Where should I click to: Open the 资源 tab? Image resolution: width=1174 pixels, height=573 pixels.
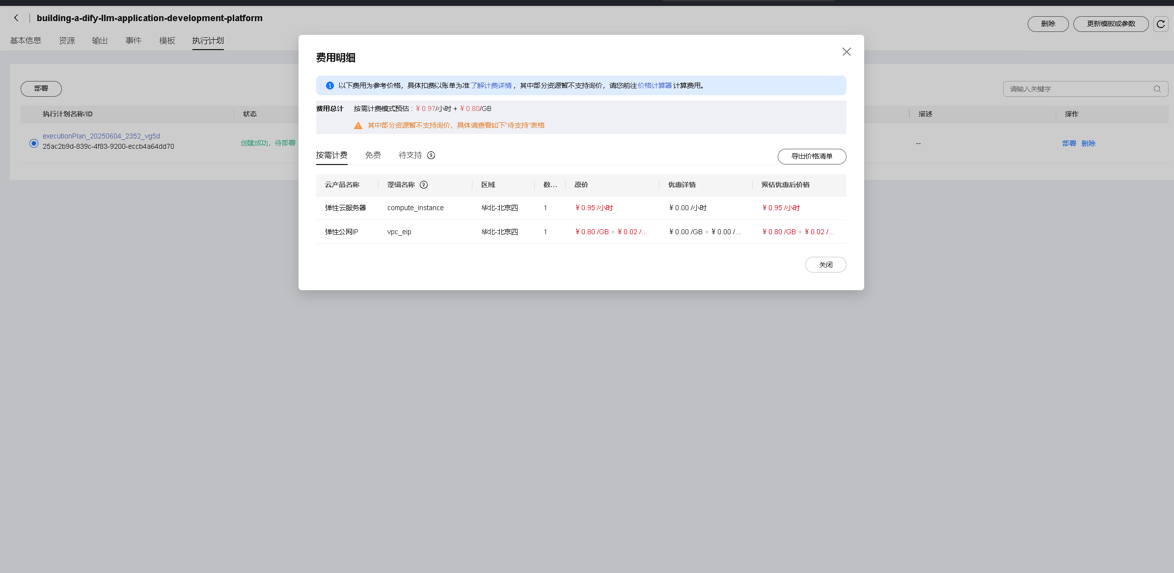pos(67,40)
